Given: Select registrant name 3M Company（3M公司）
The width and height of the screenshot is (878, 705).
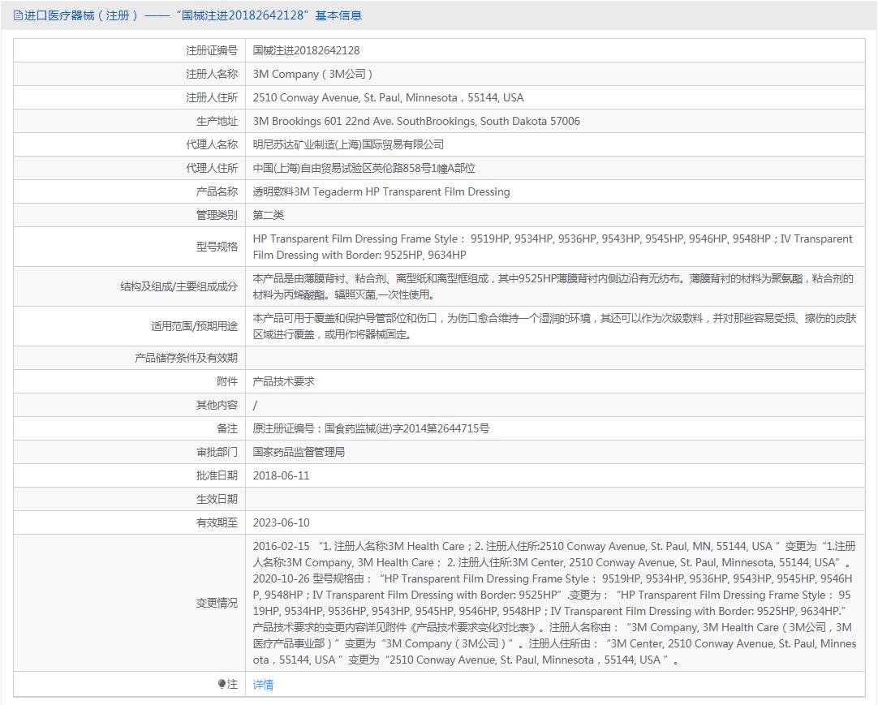Looking at the screenshot, I should point(313,74).
